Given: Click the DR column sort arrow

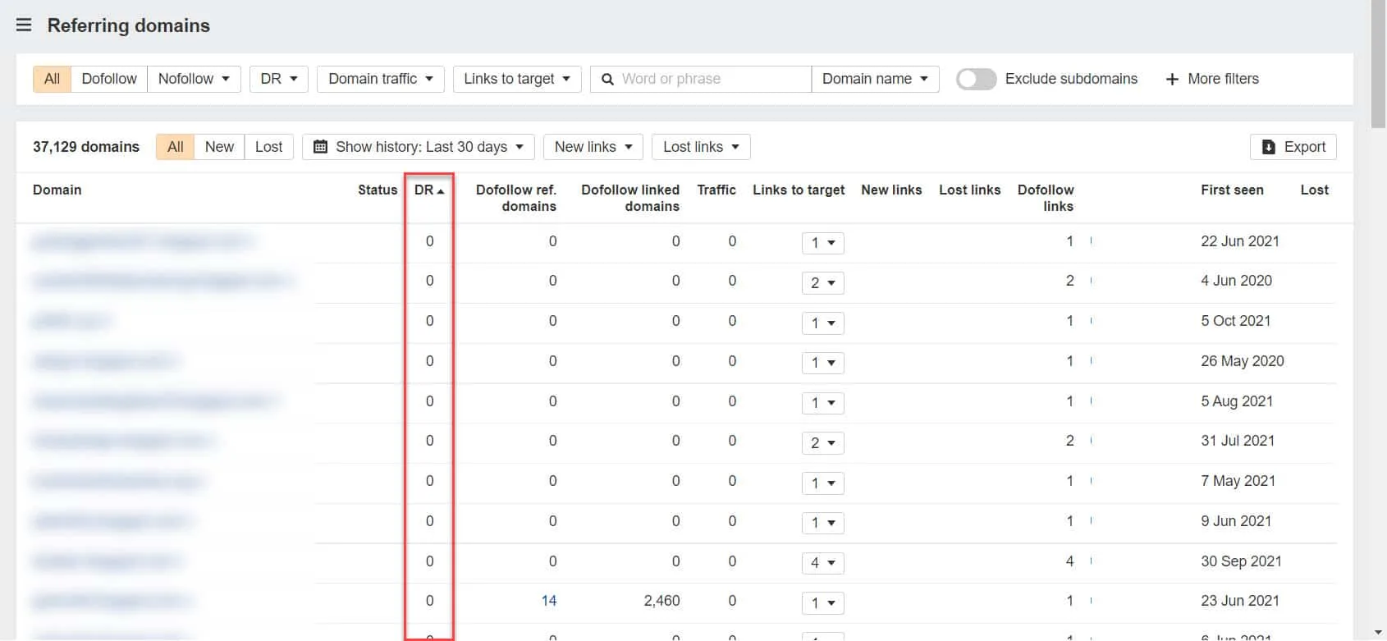Looking at the screenshot, I should [441, 190].
